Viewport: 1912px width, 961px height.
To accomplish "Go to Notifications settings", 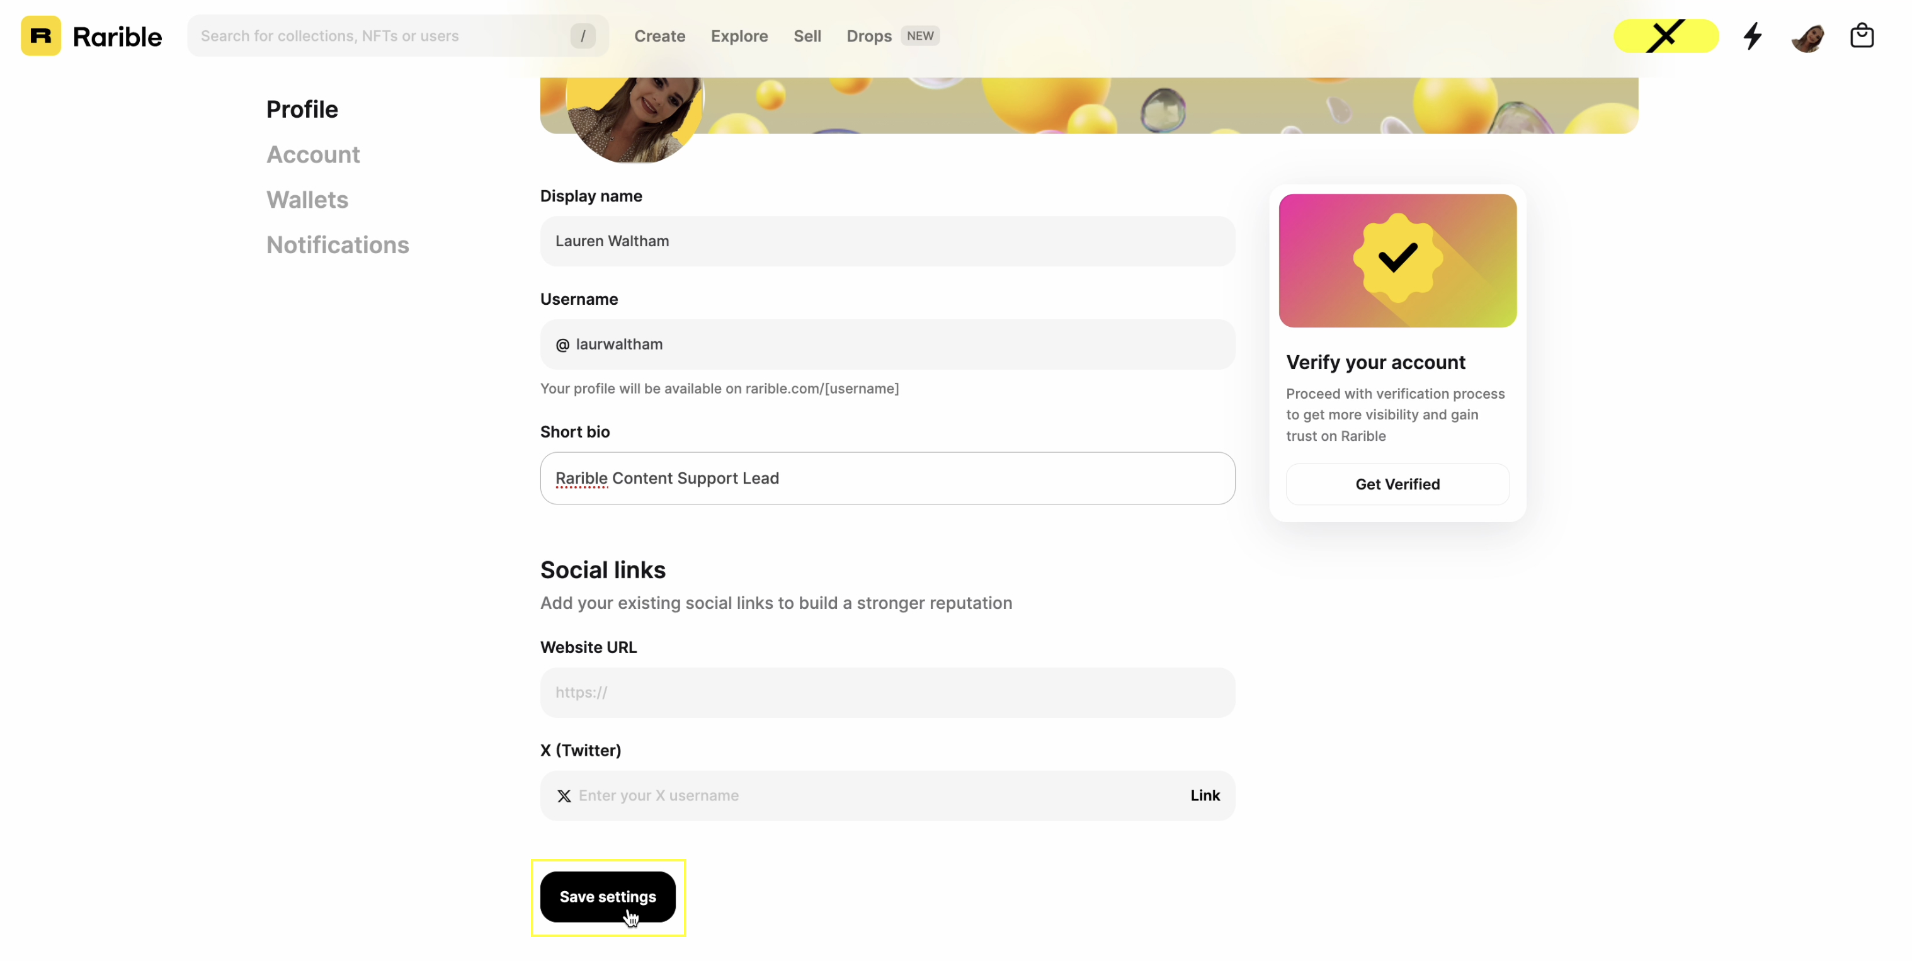I will [x=337, y=245].
